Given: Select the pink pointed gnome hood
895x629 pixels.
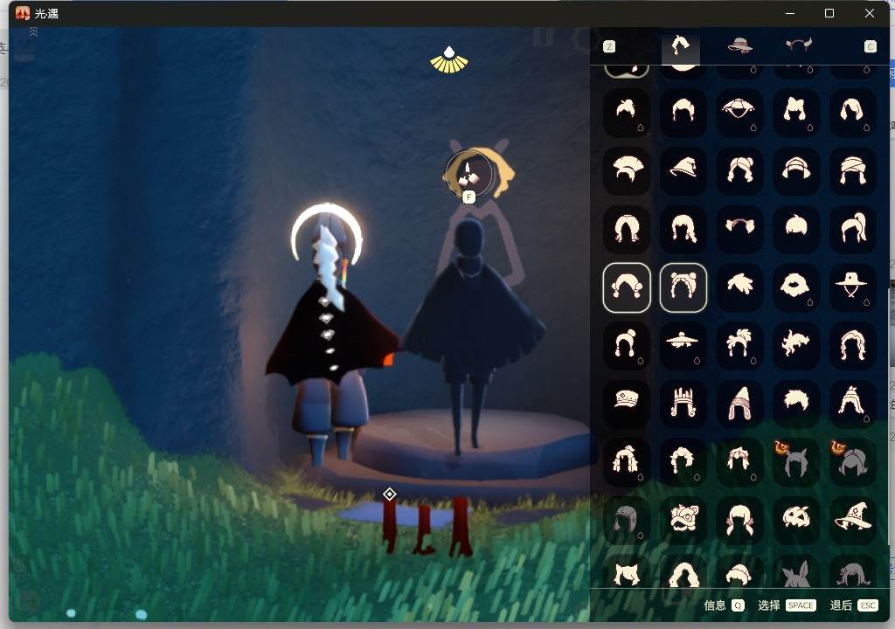Looking at the screenshot, I should tap(739, 403).
